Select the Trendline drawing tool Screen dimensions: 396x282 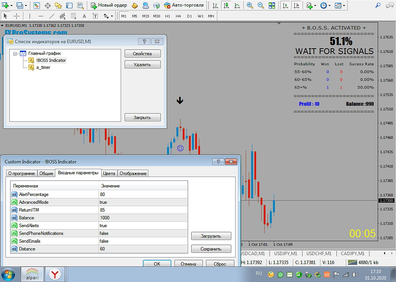pos(51,16)
